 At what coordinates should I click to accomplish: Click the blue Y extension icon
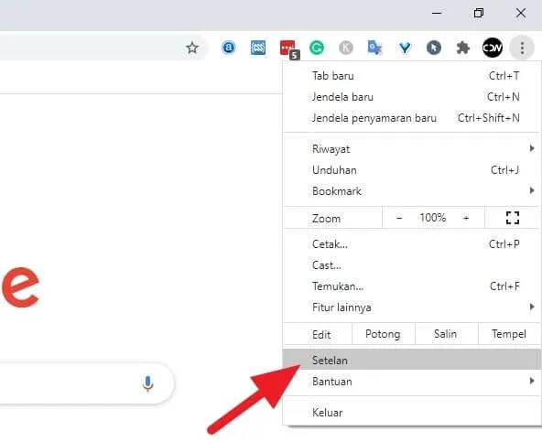[405, 48]
